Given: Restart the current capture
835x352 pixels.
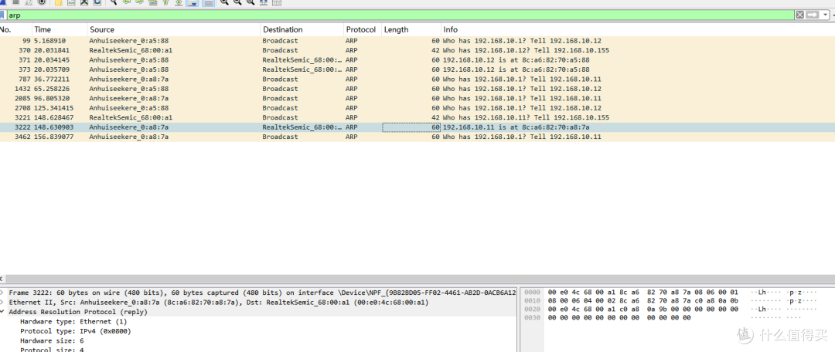Looking at the screenshot, I should [x=29, y=2].
